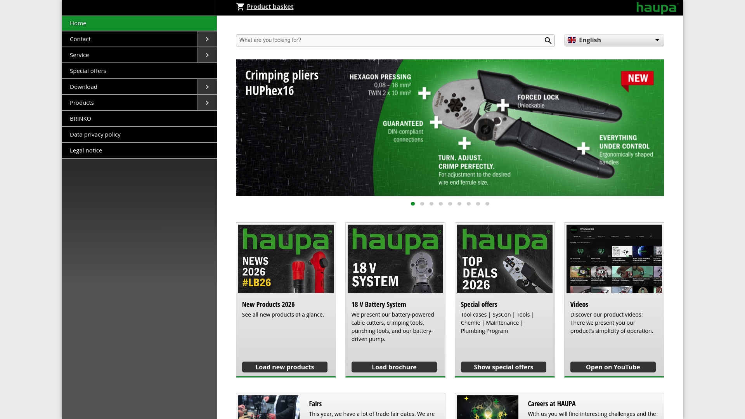Image resolution: width=745 pixels, height=419 pixels.
Task: Select the first carousel slide indicator dot
Action: [413, 203]
